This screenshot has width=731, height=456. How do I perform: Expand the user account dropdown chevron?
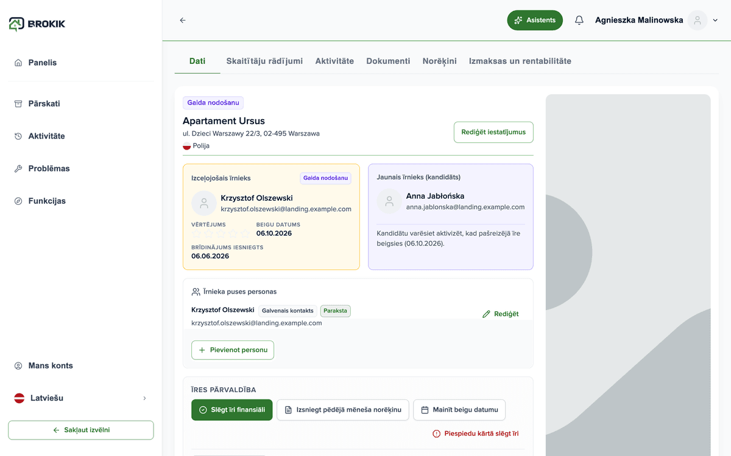[x=716, y=20]
